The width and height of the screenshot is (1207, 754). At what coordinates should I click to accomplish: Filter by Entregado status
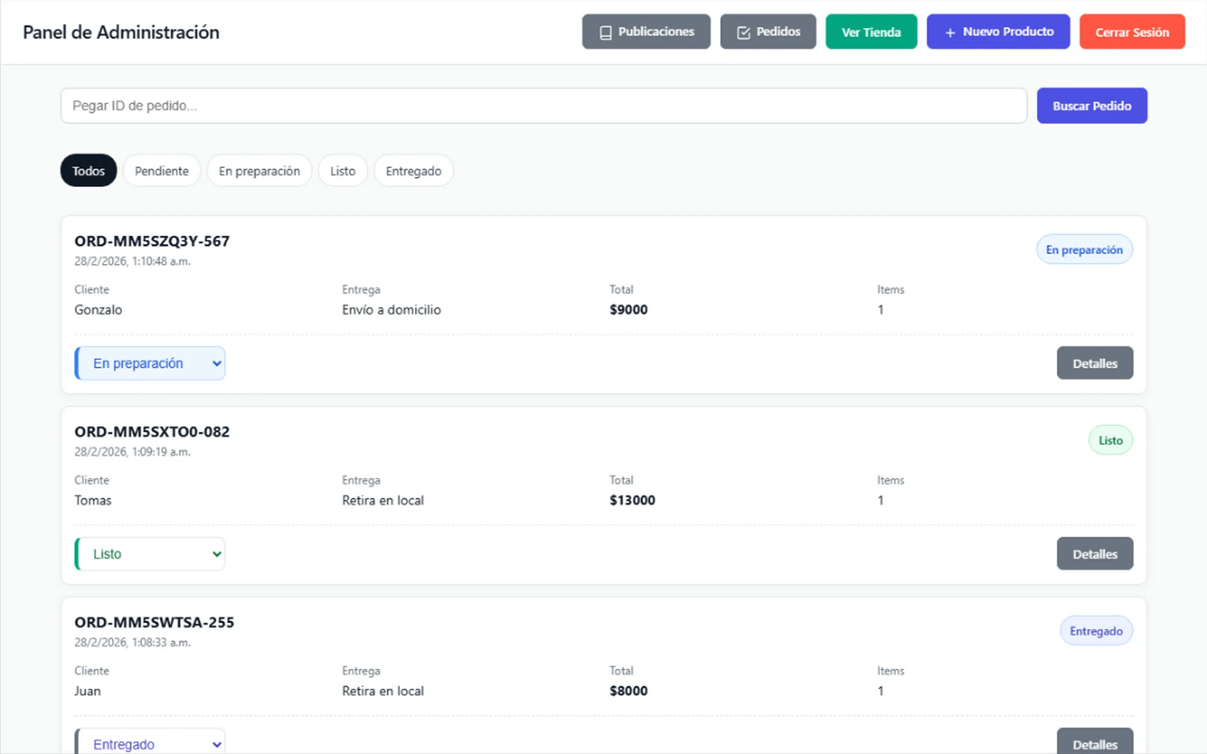413,171
